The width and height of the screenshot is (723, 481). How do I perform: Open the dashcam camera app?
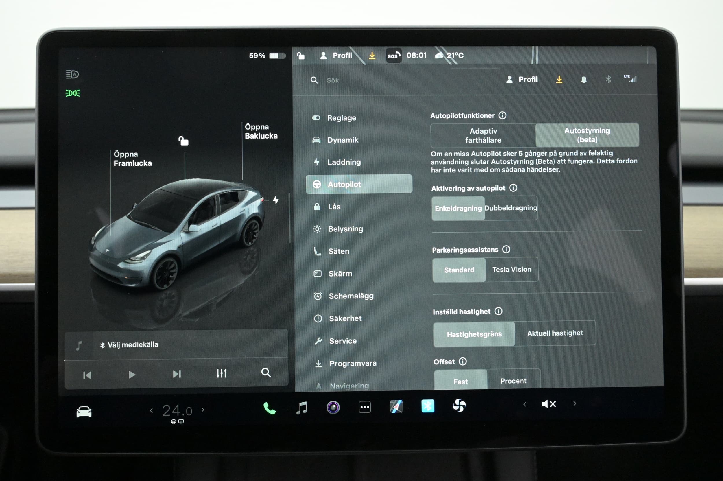[x=333, y=408]
